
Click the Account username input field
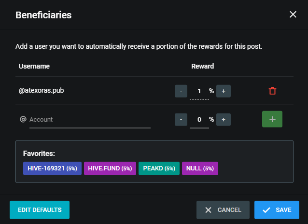pos(90,120)
